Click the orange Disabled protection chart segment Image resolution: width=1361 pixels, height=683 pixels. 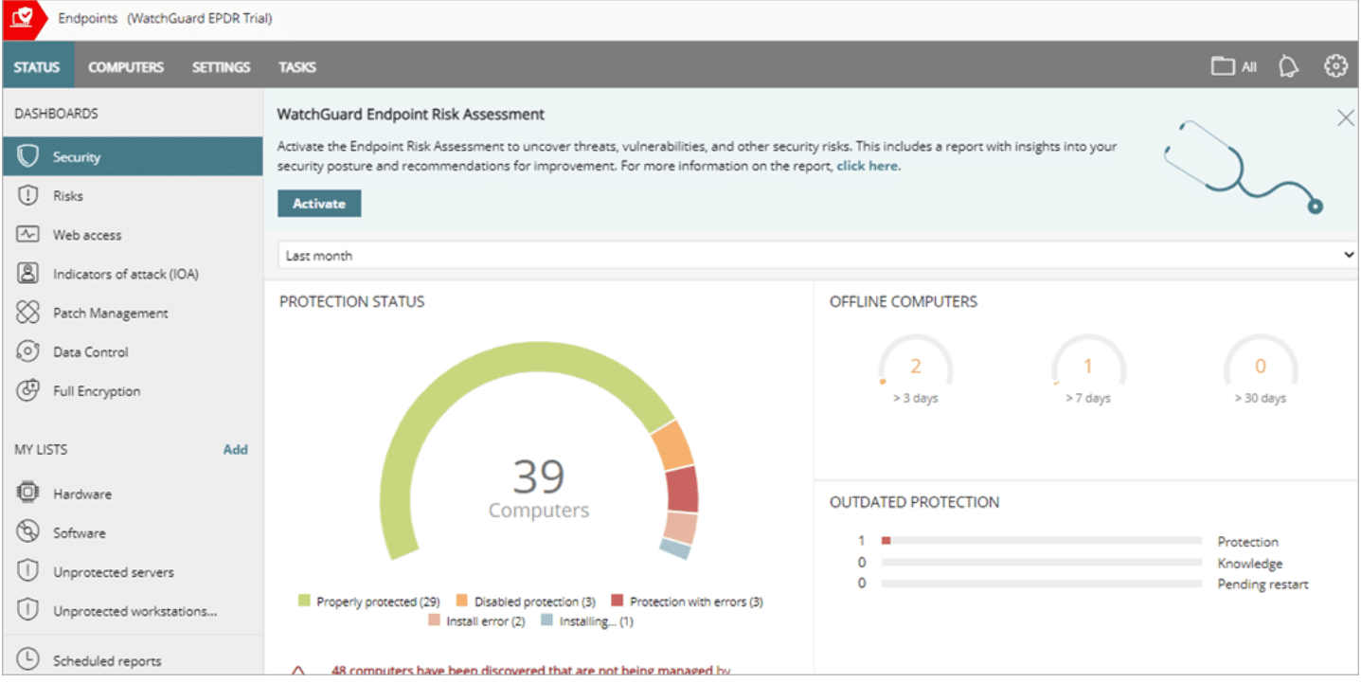[x=672, y=444]
